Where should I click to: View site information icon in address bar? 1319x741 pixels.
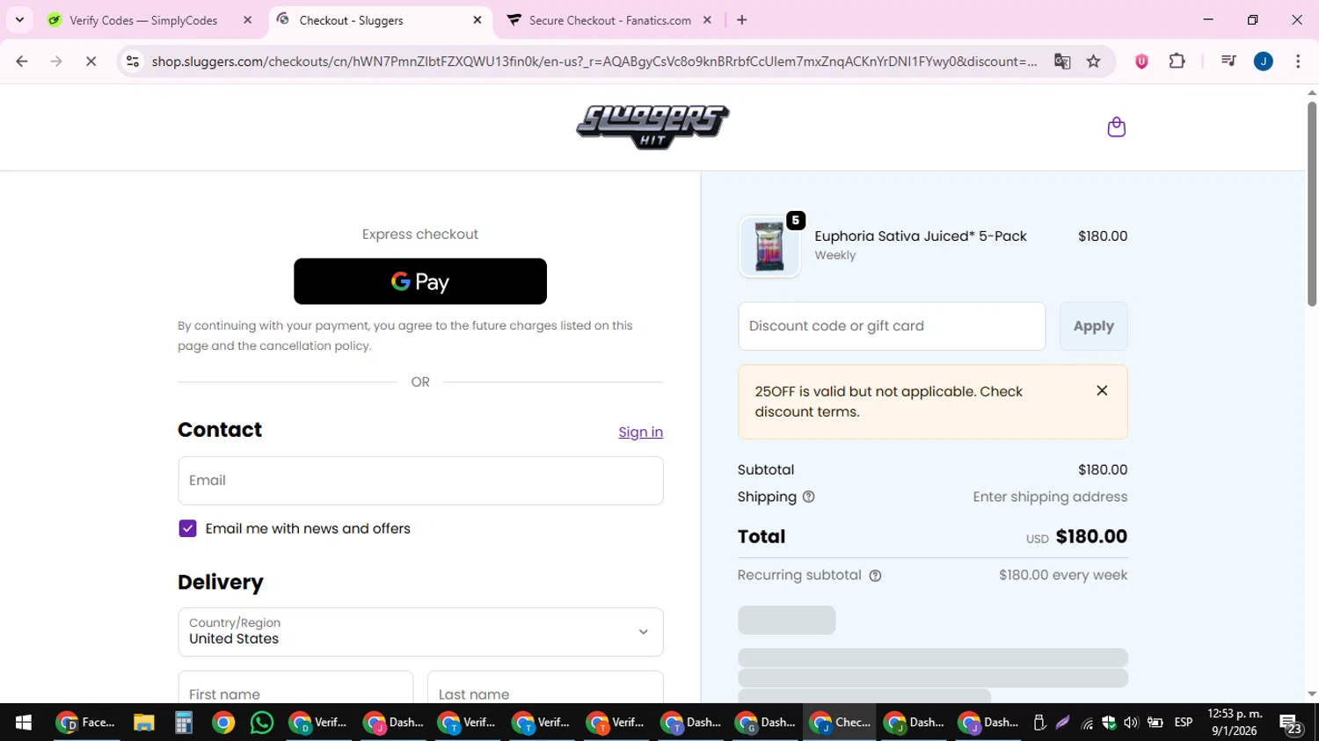click(133, 61)
